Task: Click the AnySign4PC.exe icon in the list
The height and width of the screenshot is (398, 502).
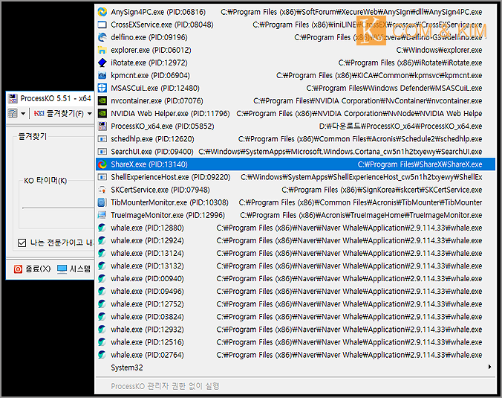Action: [102, 12]
